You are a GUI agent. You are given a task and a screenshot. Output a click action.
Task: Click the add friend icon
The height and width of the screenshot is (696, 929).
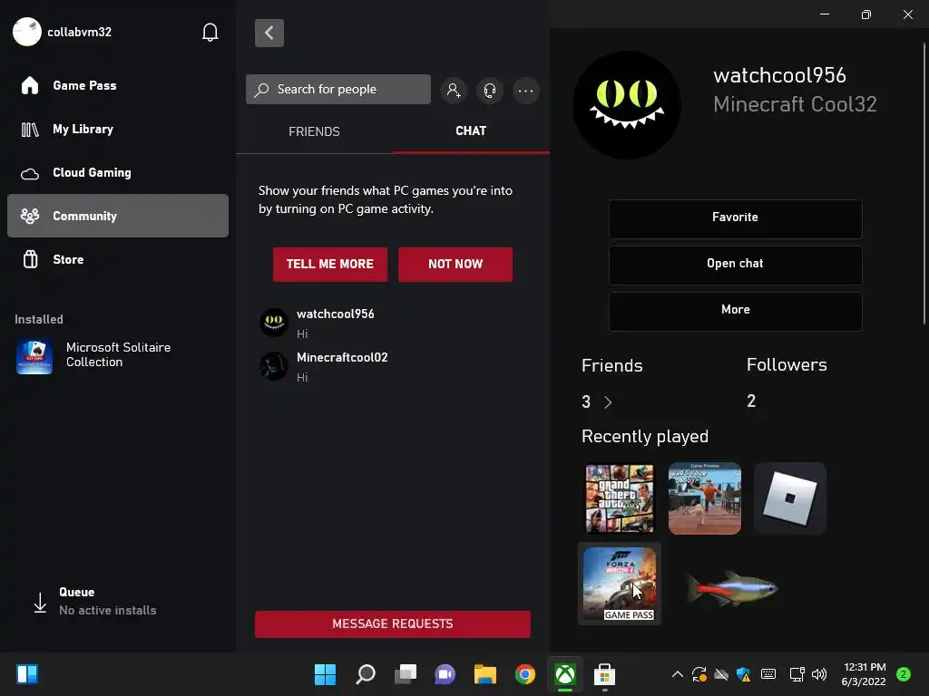[454, 90]
